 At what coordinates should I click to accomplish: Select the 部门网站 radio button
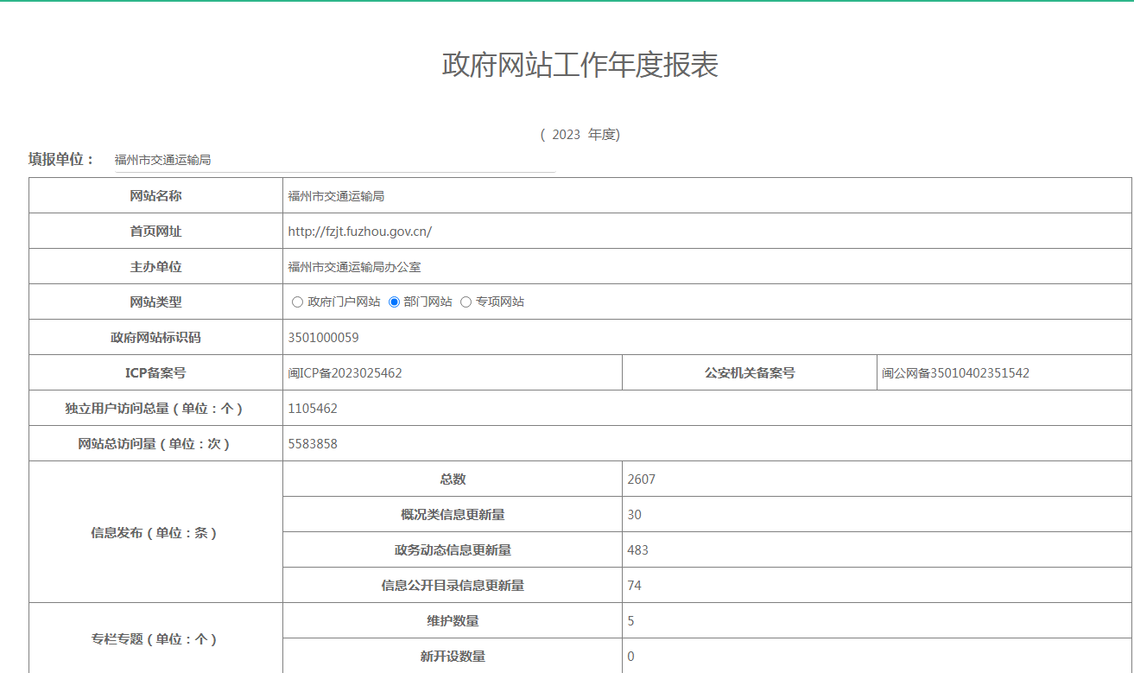click(395, 302)
